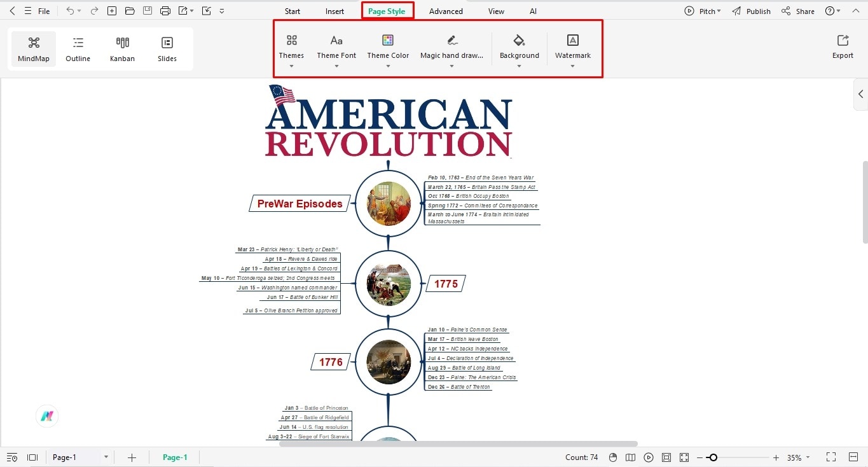868x467 pixels.
Task: Expand the collapsed right side panel
Action: tap(860, 94)
